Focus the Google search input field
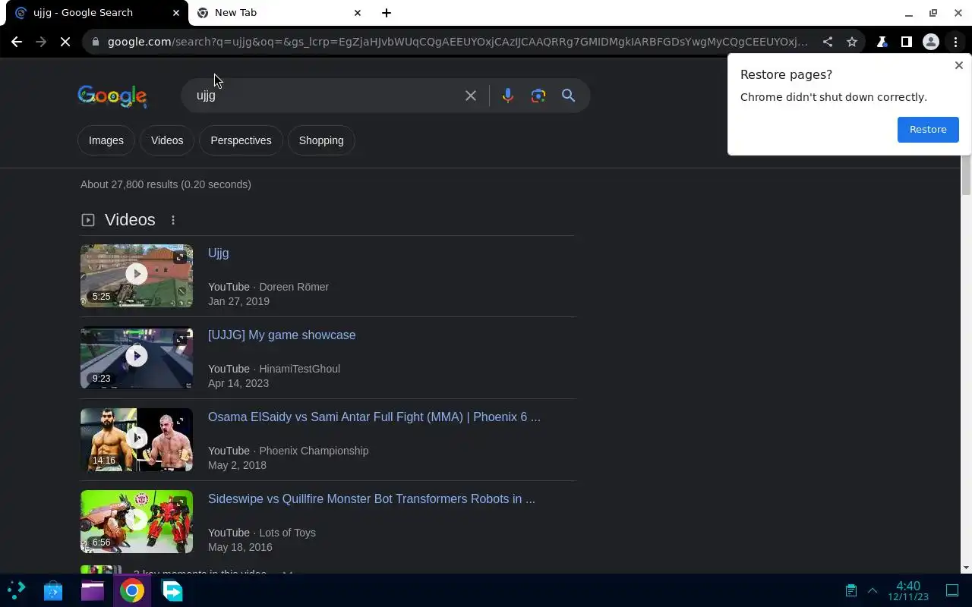 pos(323,96)
